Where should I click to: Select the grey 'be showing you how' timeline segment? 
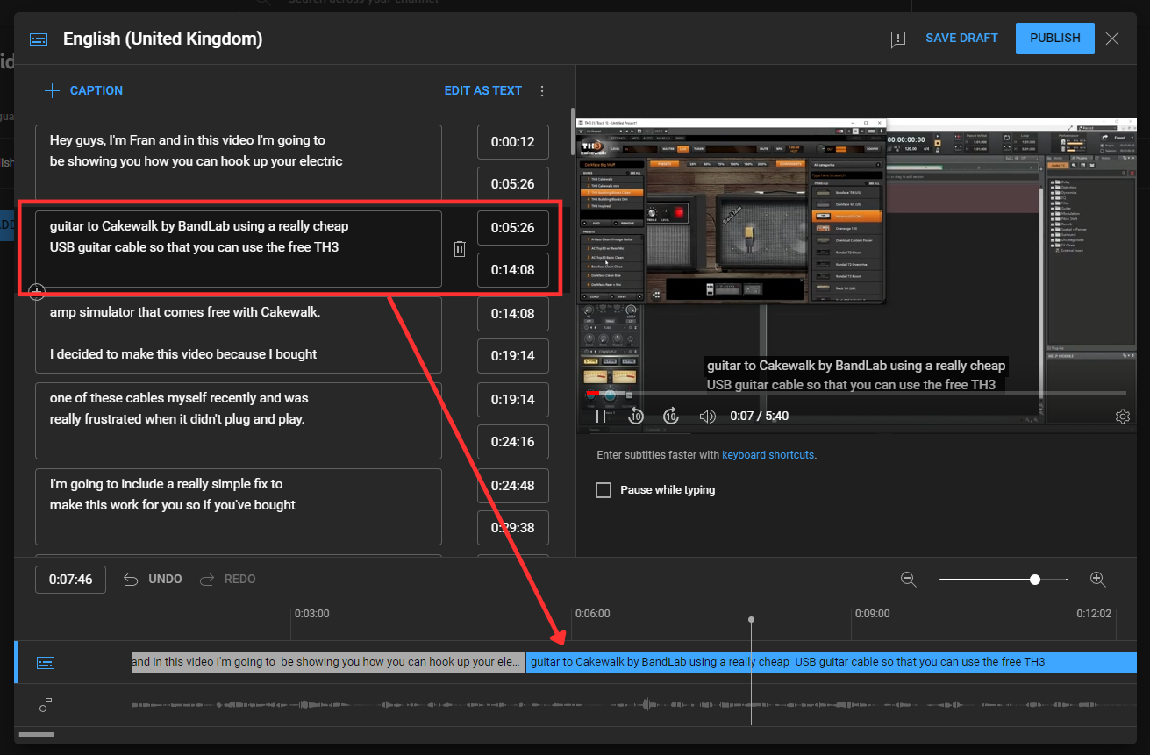(x=329, y=662)
